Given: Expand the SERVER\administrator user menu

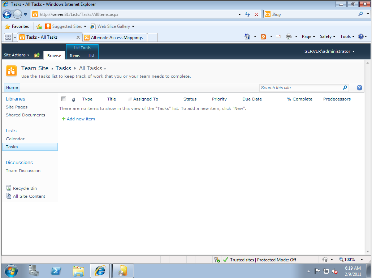Looking at the screenshot, I should pyautogui.click(x=329, y=51).
